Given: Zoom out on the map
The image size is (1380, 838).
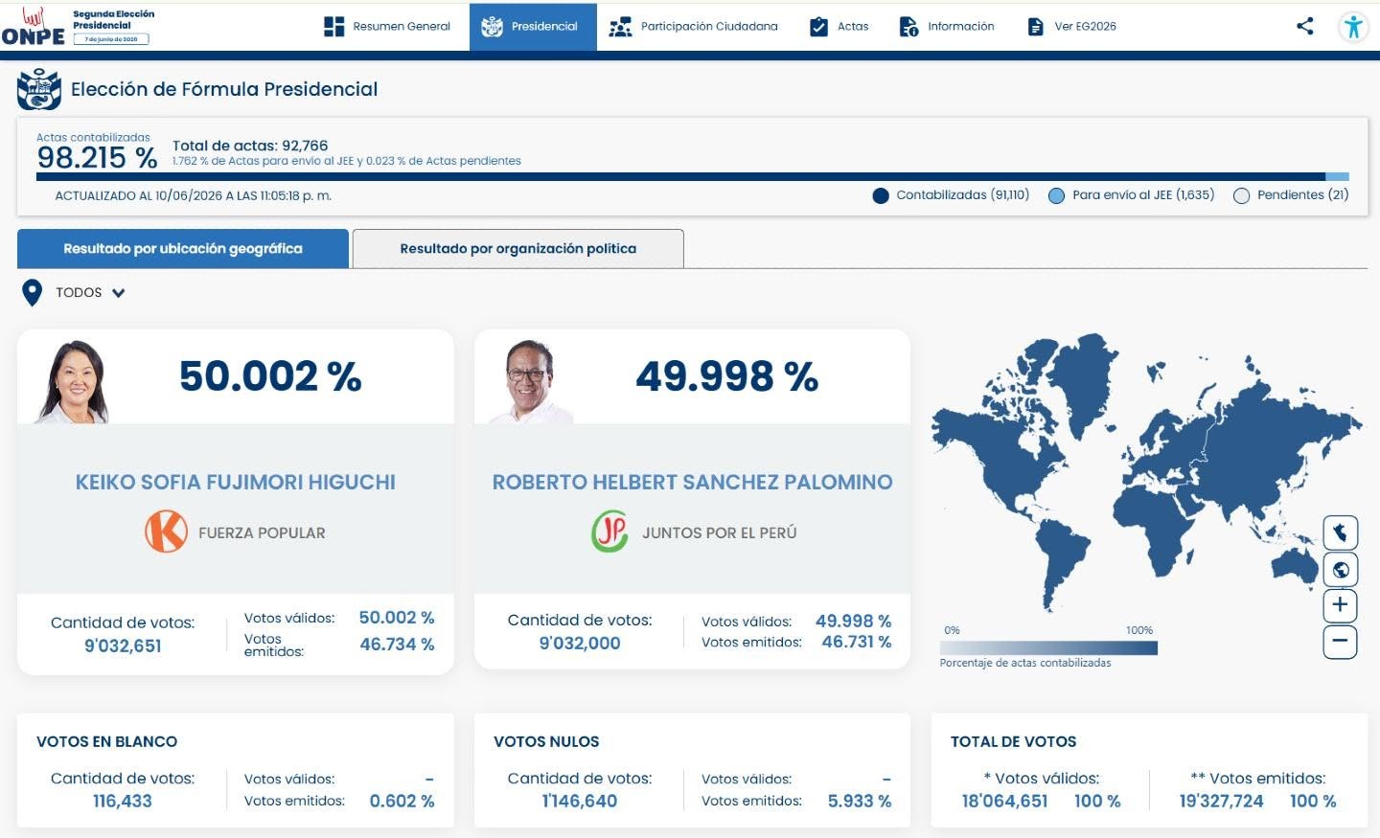Looking at the screenshot, I should click(1340, 641).
